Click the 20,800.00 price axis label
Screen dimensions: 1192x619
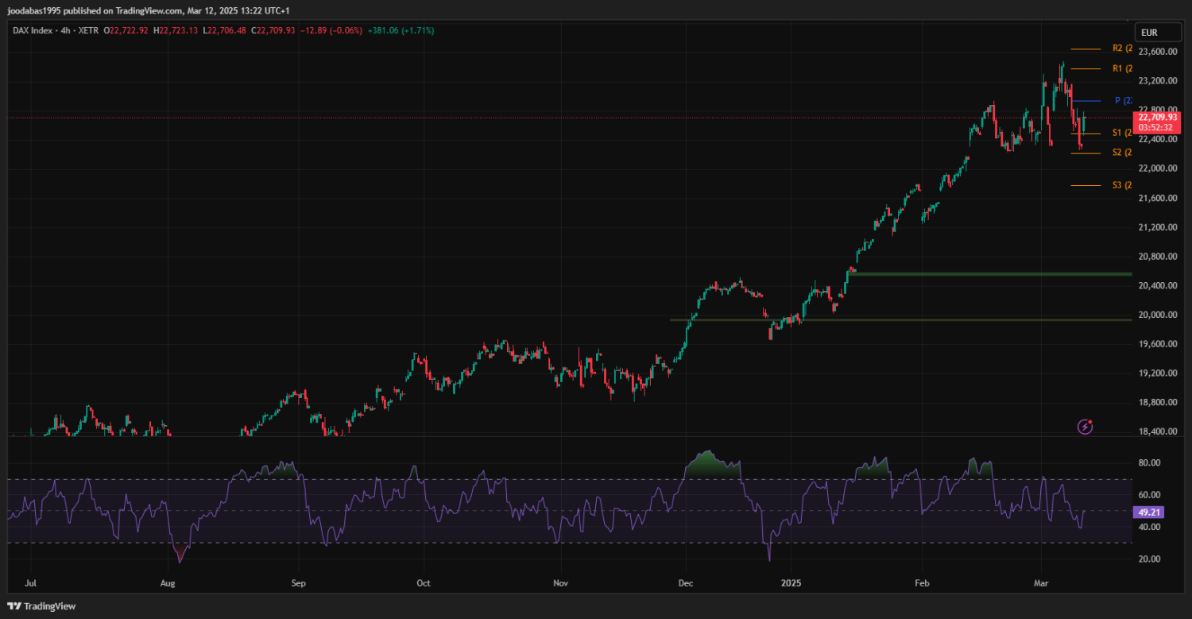pos(1157,257)
